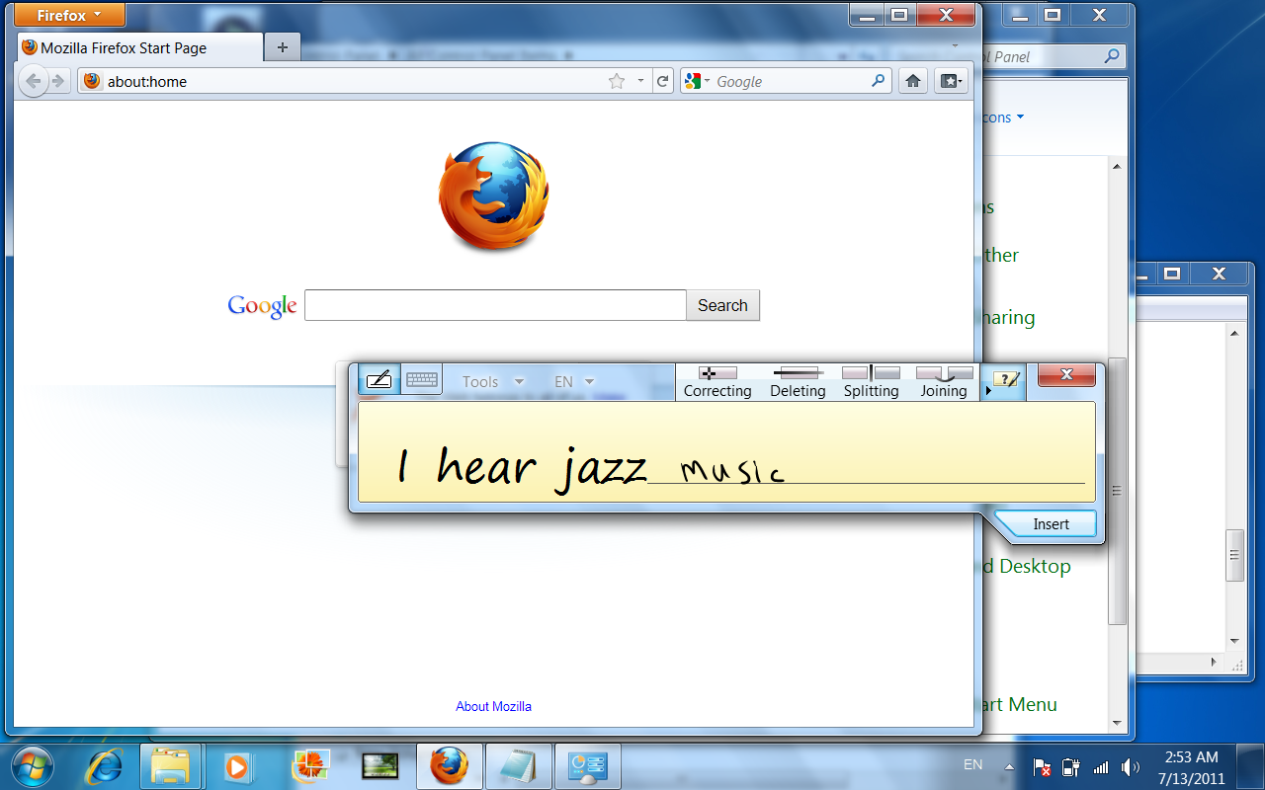Open the EN language menu in Input Panel

point(574,381)
